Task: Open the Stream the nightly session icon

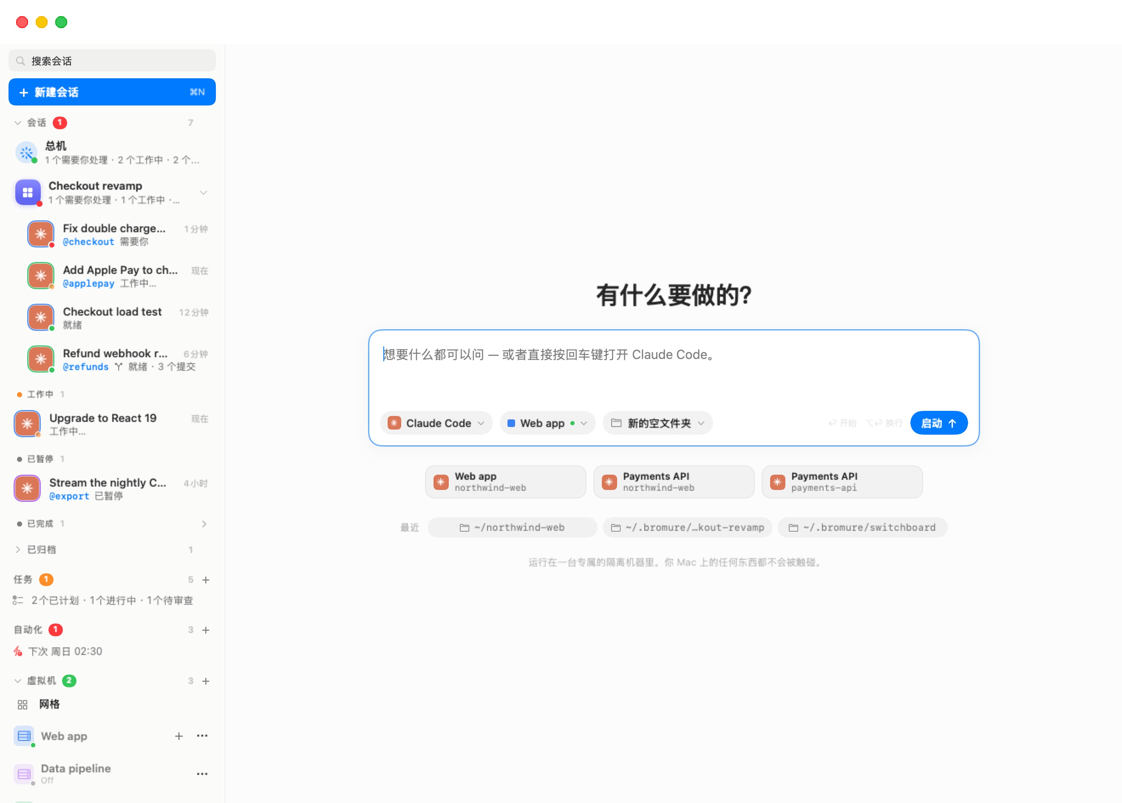Action: (x=27, y=489)
